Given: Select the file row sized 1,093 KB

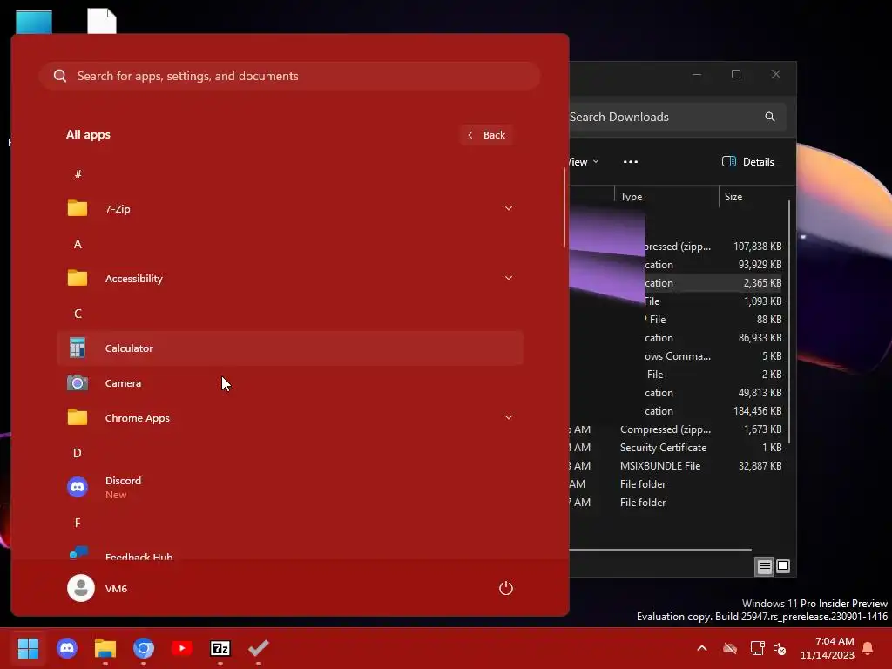Looking at the screenshot, I should tap(713, 301).
